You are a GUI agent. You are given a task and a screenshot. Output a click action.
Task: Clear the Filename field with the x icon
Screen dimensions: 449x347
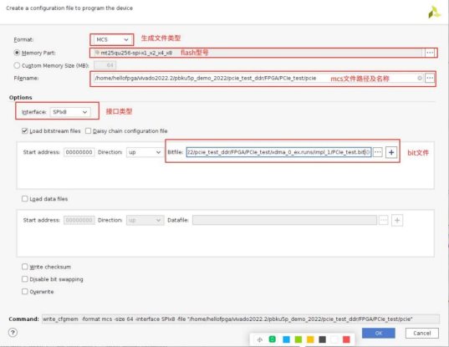(420, 78)
